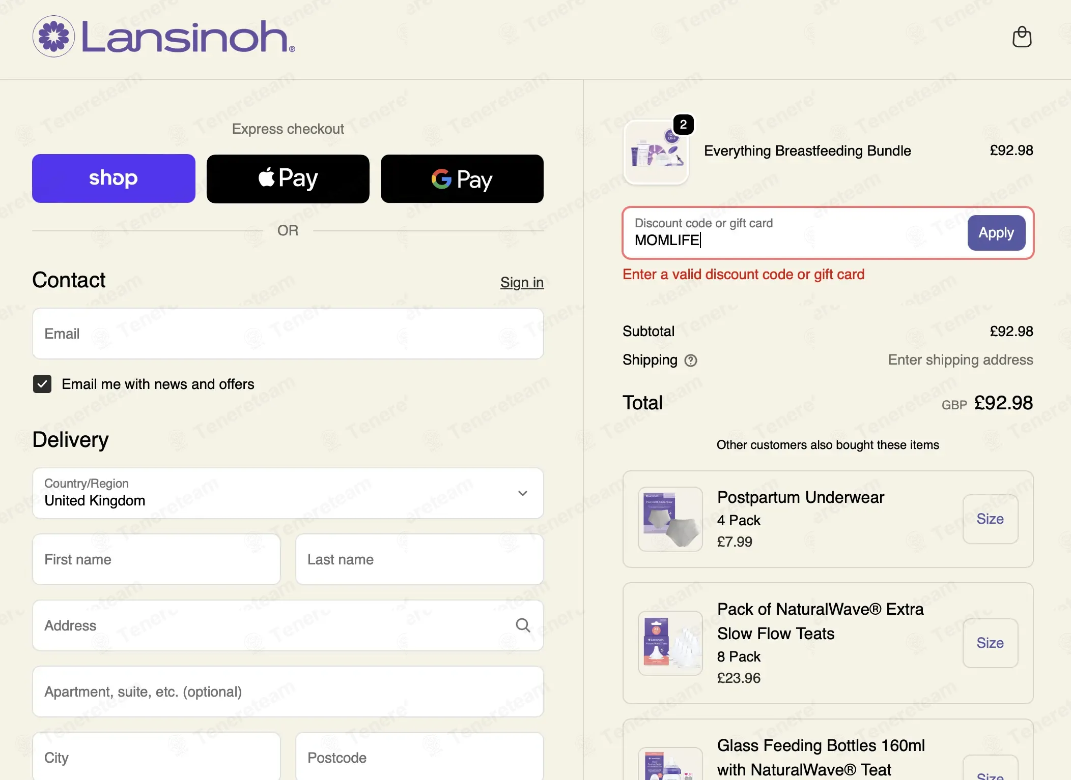This screenshot has width=1071, height=780.
Task: Focus the First name field
Action: [x=156, y=559]
